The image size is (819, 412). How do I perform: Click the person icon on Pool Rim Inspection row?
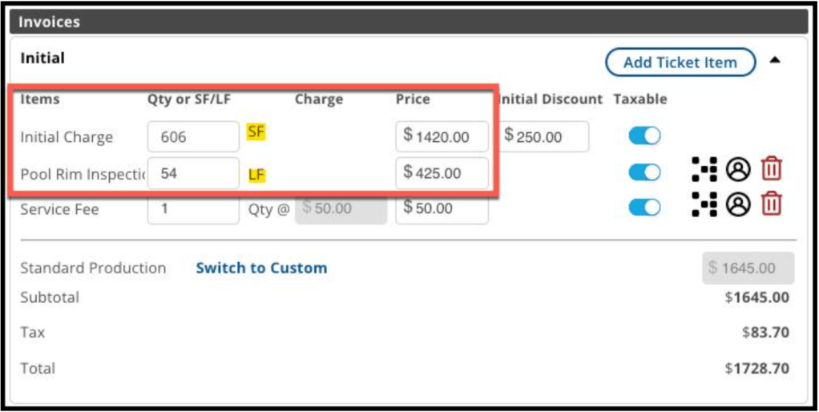(736, 170)
